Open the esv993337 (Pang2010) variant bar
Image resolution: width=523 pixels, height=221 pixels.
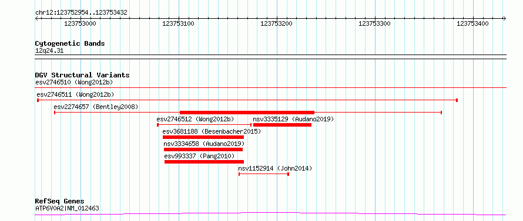click(x=204, y=162)
